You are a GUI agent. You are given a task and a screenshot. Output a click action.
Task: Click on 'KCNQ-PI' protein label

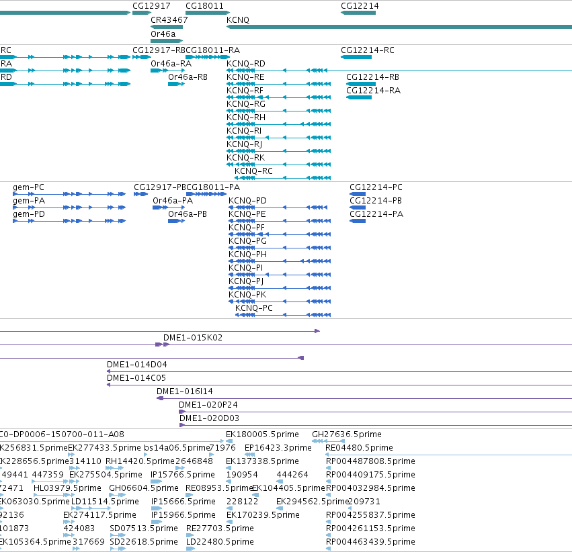click(x=246, y=268)
